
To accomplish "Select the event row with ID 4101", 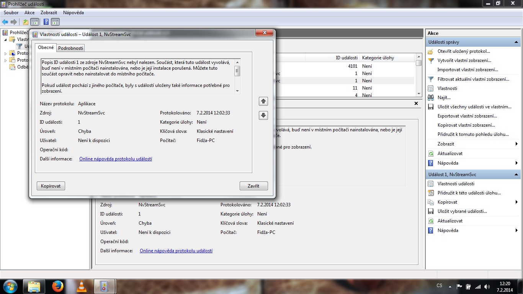I will click(346, 66).
